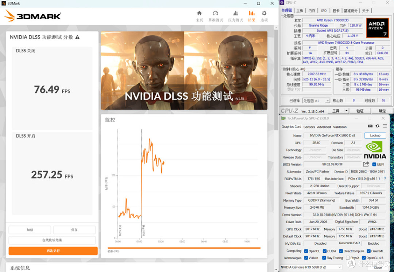Screen dimensions: 394x272
Task: Click the CPU-Z title bar app icon
Action: click(x=282, y=3)
